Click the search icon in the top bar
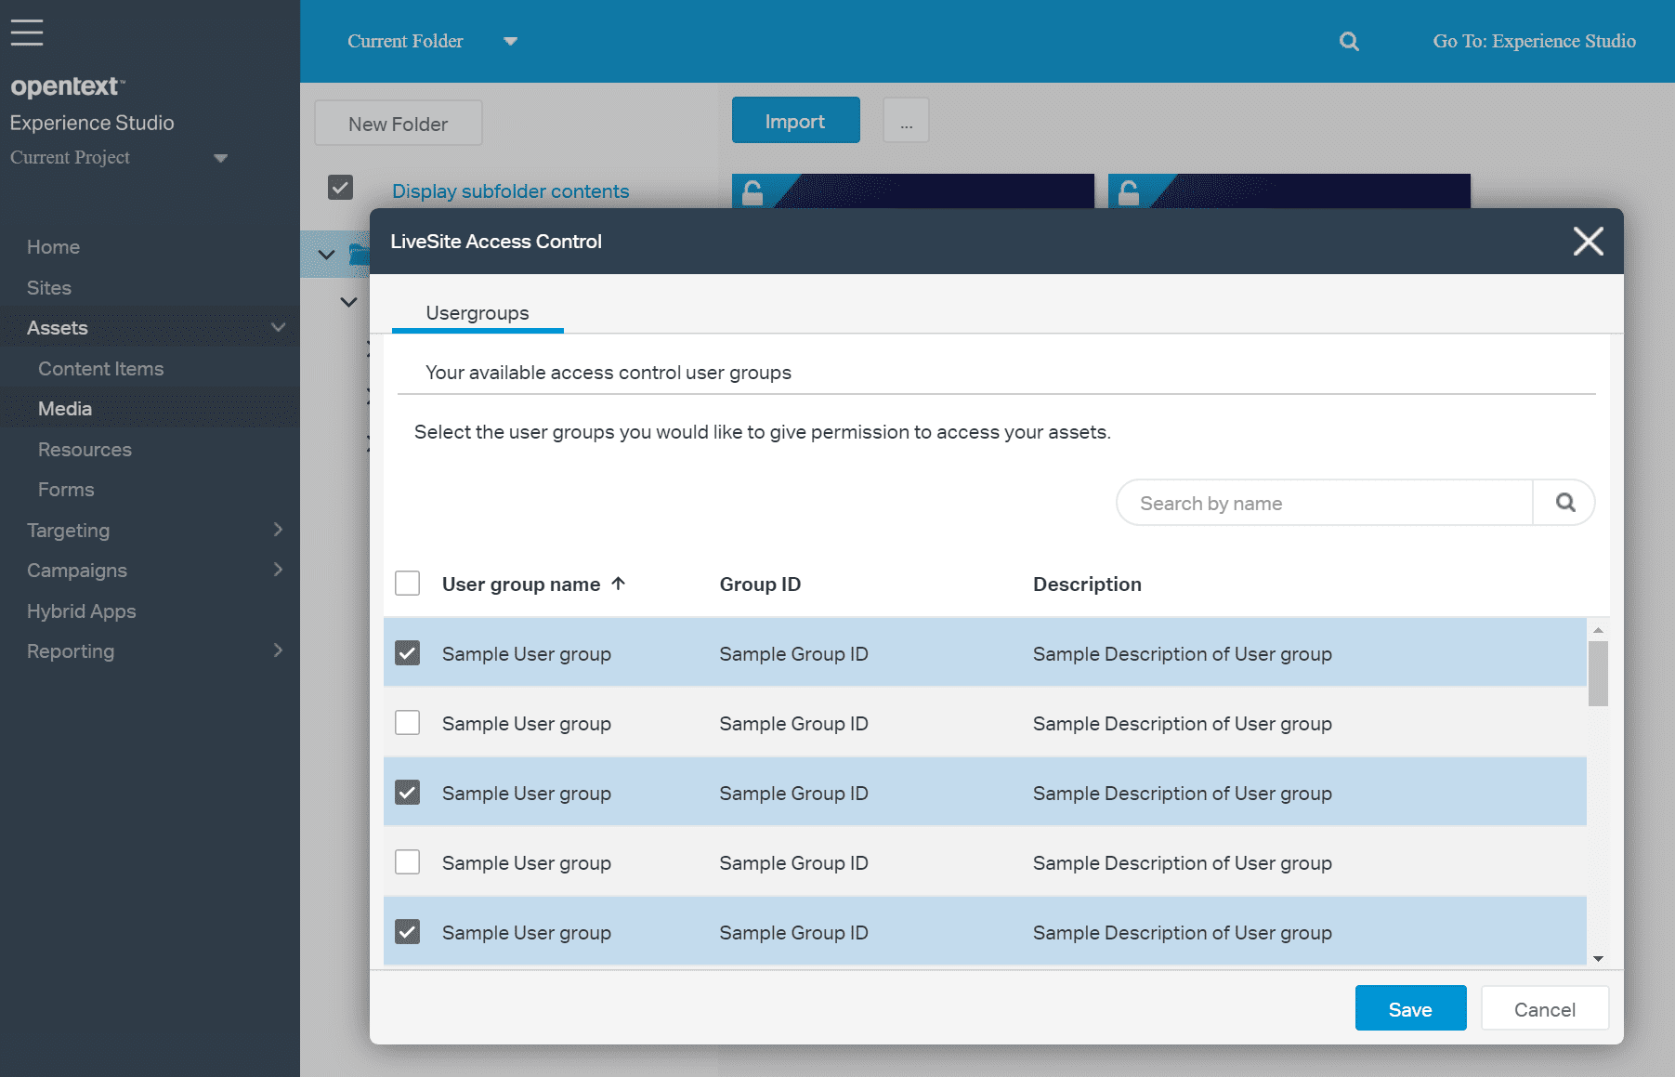The image size is (1675, 1077). (x=1349, y=41)
